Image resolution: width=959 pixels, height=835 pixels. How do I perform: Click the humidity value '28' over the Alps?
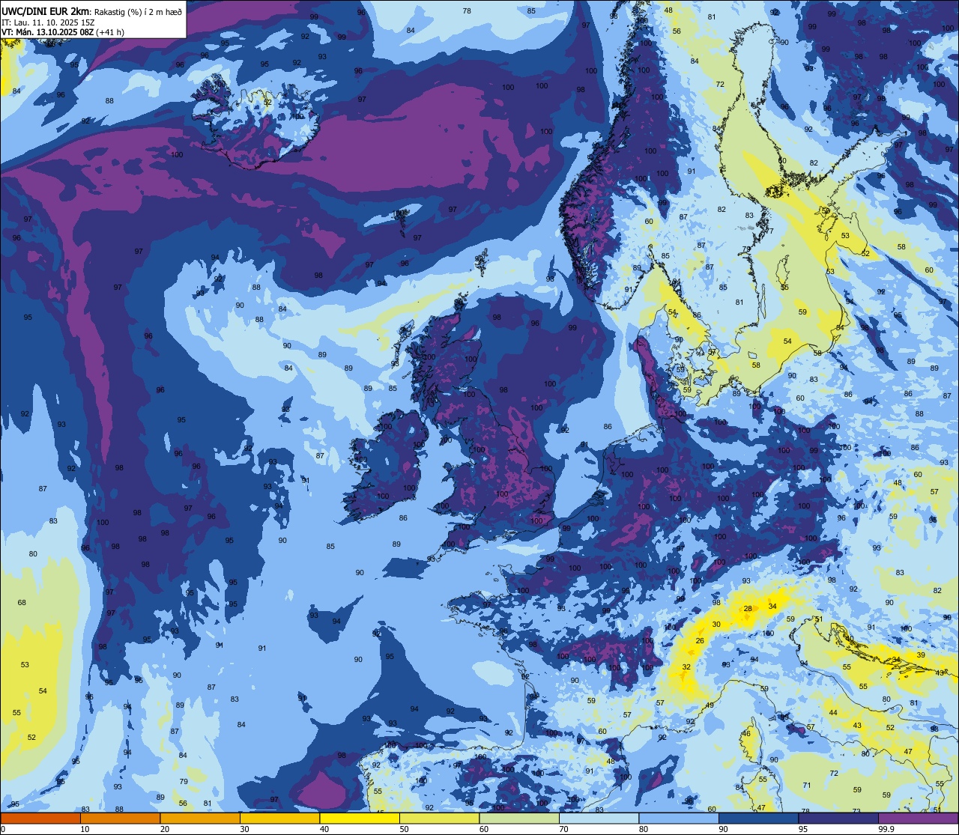point(748,609)
